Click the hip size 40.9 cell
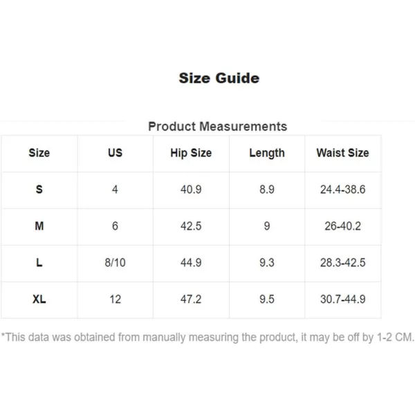The width and height of the screenshot is (415, 415). [x=191, y=190]
